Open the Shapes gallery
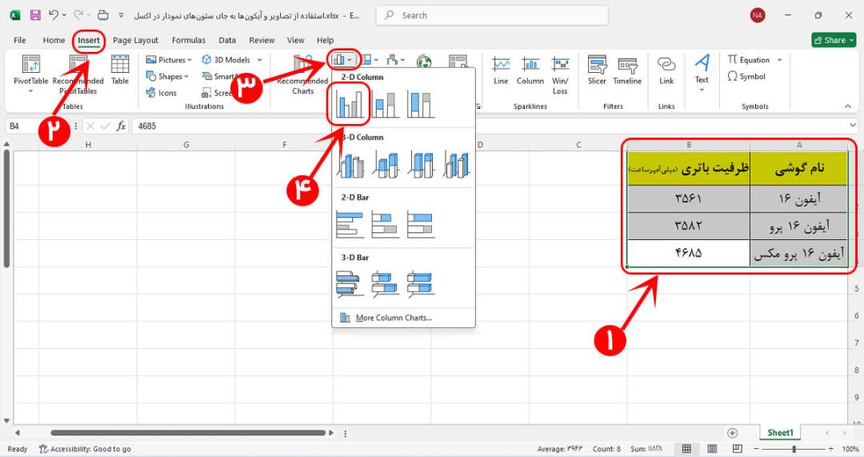 coord(167,76)
